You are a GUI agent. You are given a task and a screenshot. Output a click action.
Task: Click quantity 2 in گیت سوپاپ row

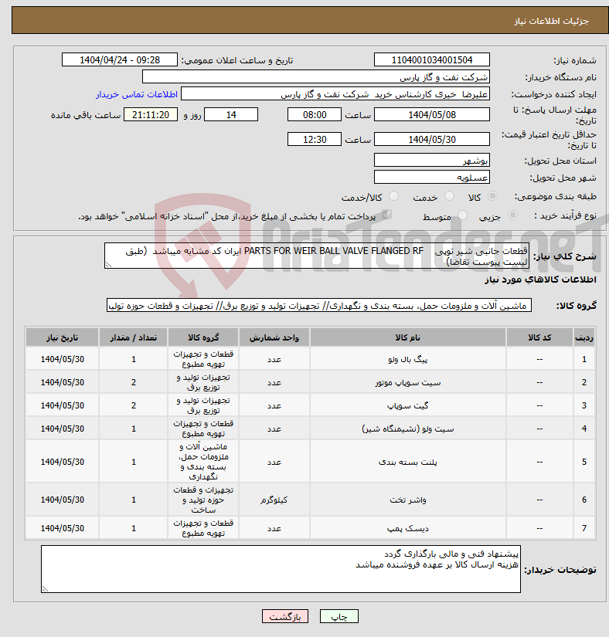pyautogui.click(x=134, y=405)
